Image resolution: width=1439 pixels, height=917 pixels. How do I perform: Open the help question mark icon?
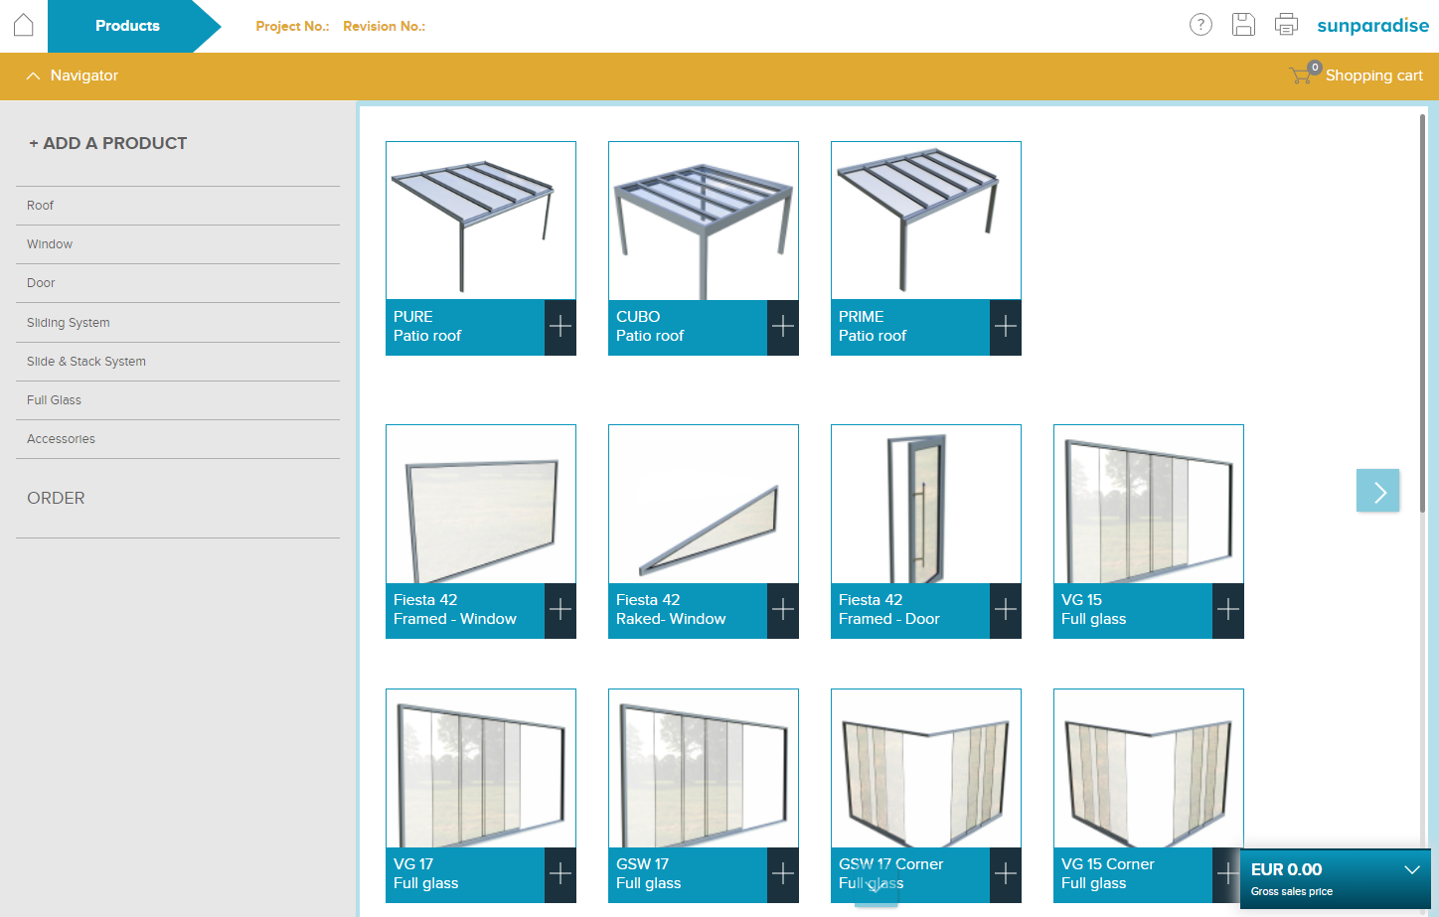click(x=1200, y=25)
